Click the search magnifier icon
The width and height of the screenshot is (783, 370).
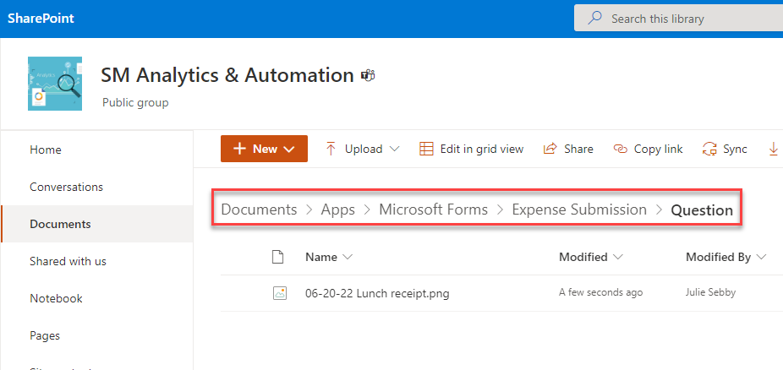(x=594, y=19)
